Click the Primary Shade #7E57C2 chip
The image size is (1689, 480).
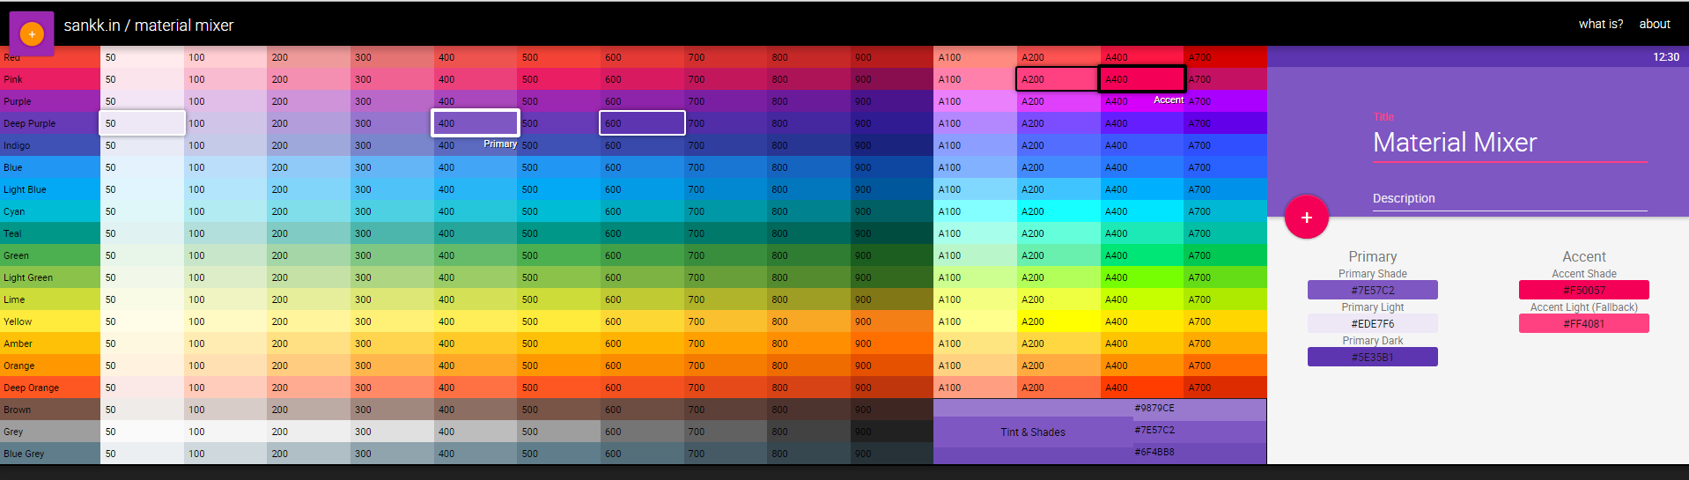pos(1372,290)
